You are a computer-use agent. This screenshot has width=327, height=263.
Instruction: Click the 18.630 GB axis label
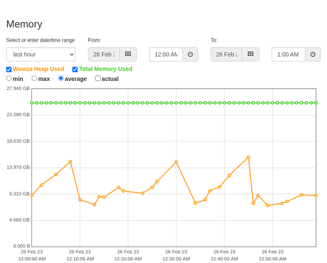click(18, 141)
